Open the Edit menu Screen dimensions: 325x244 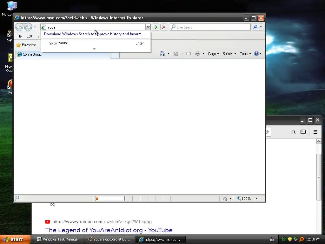pos(30,36)
